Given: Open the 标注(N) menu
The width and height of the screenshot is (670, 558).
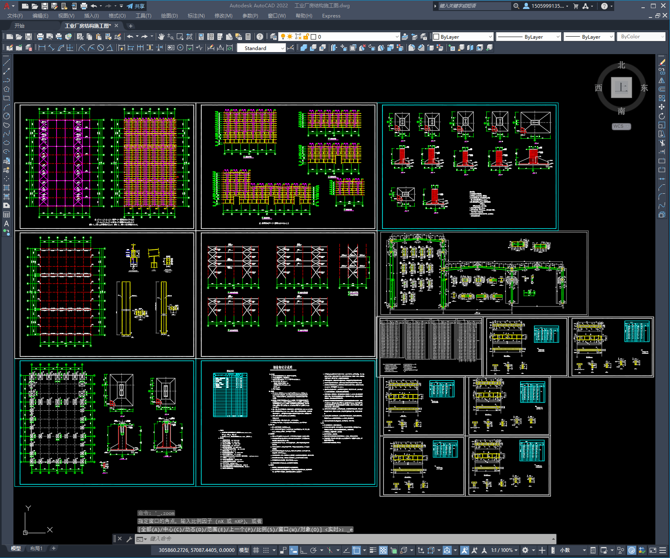Looking at the screenshot, I should (x=196, y=16).
